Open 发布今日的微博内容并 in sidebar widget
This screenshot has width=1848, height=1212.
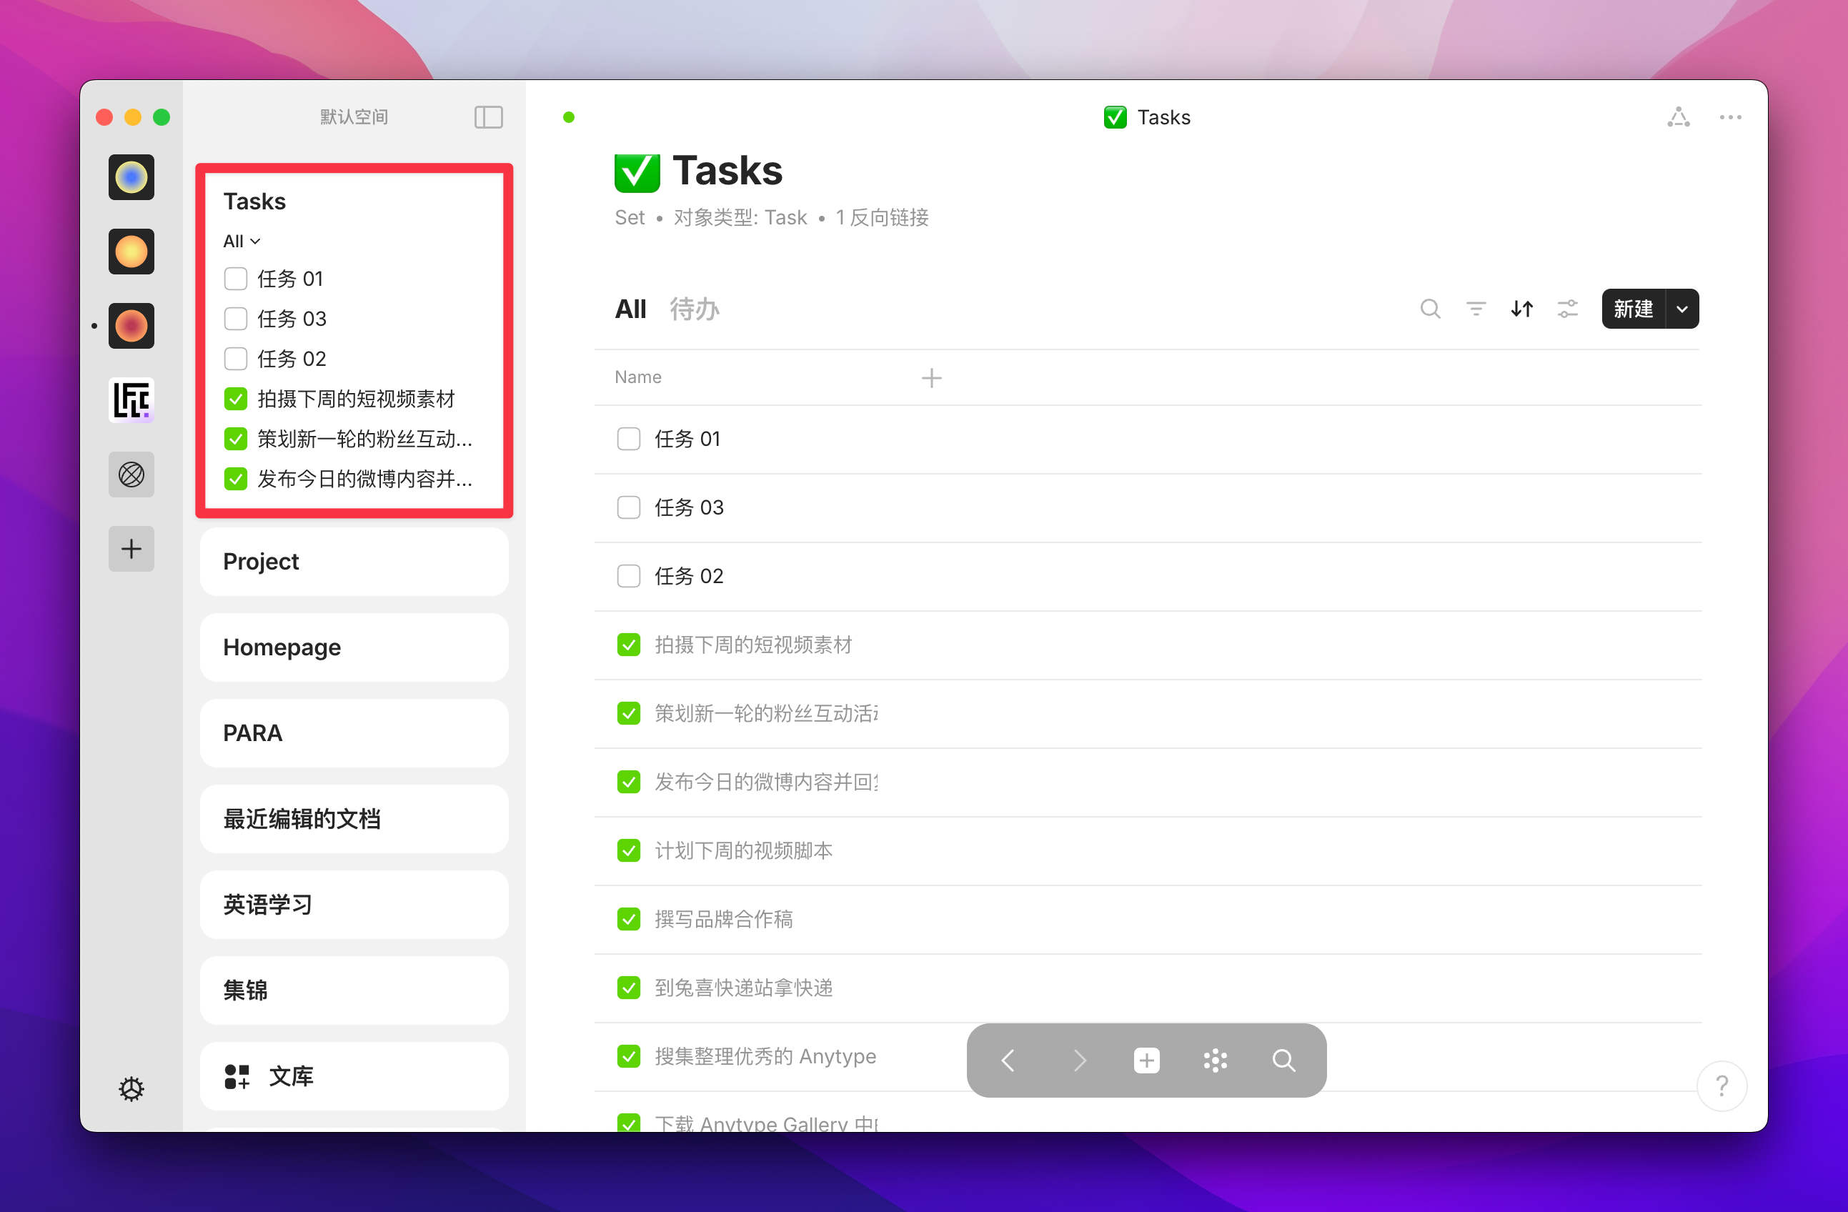pos(365,479)
